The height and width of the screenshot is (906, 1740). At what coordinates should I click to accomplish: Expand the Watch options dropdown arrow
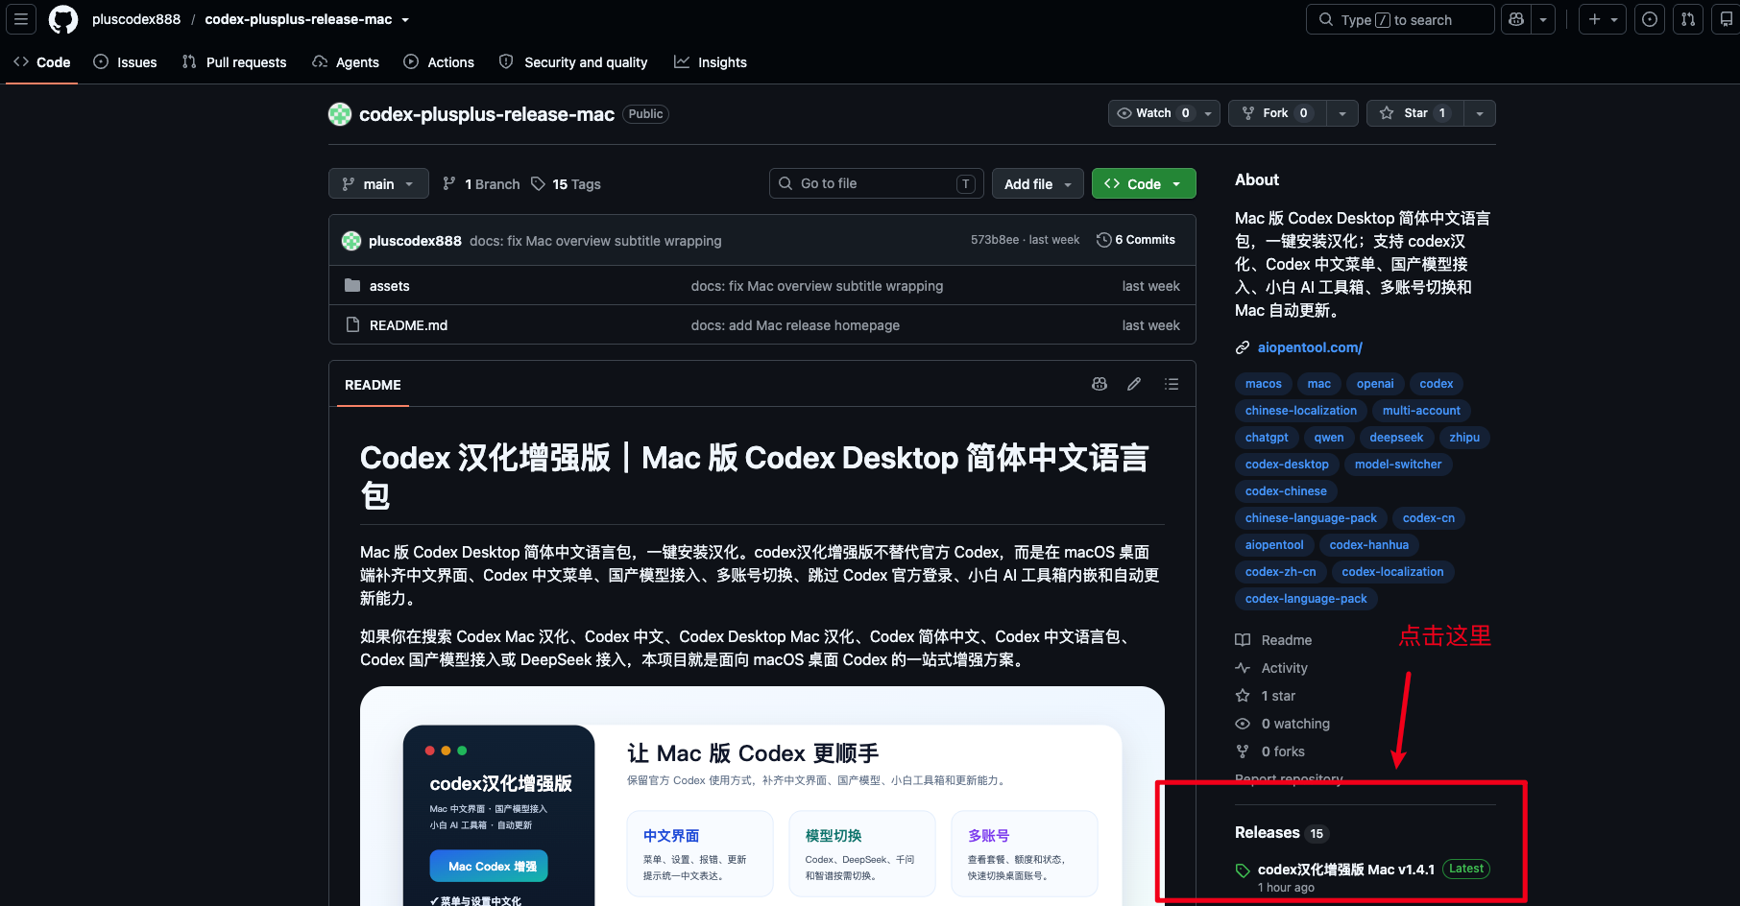(1208, 113)
